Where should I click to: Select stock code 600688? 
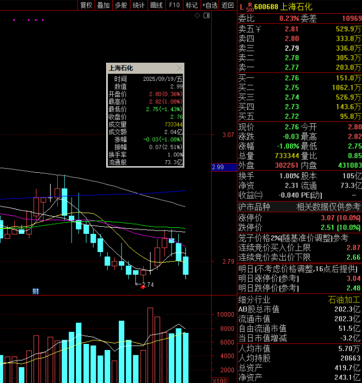[x=266, y=7]
